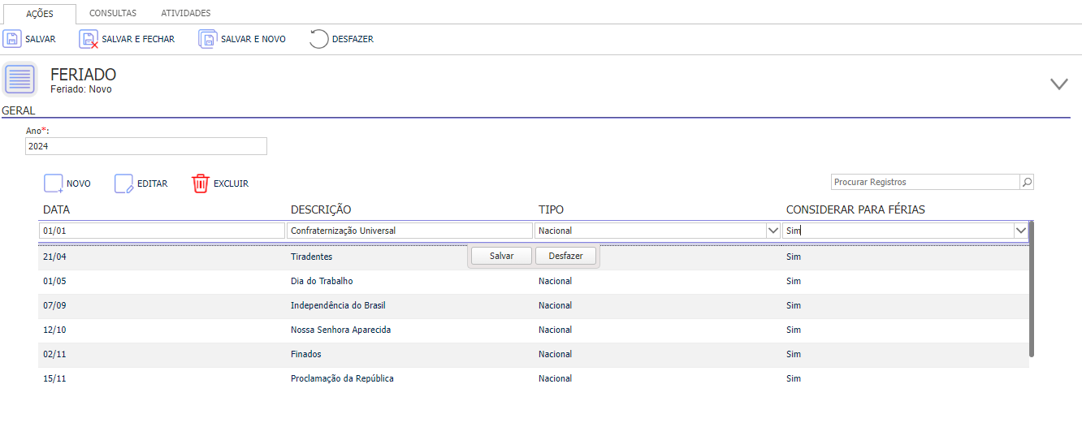The width and height of the screenshot is (1082, 423).
Task: Click the inline Desfazer button
Action: click(565, 256)
